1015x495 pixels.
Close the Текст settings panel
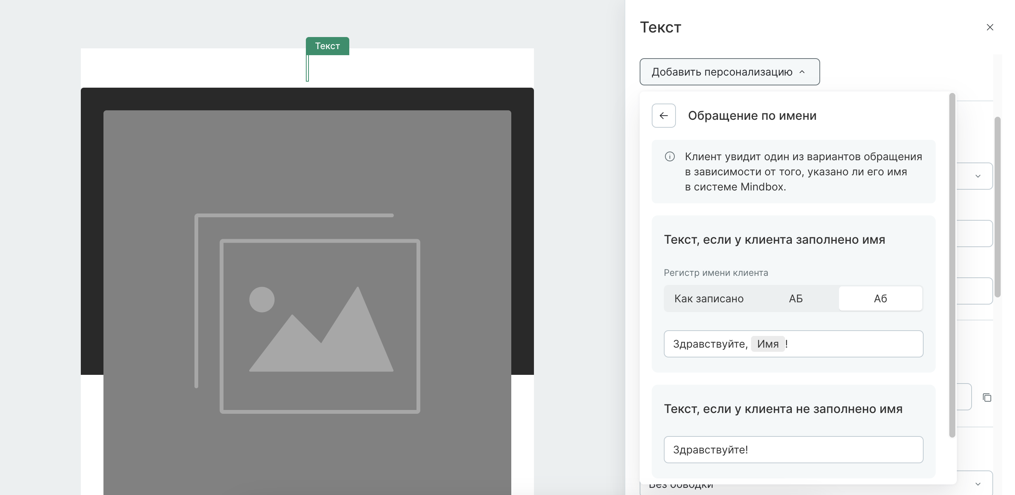pos(989,27)
